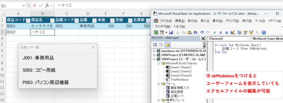Open VBA Help question mark icon

coord(264,32)
